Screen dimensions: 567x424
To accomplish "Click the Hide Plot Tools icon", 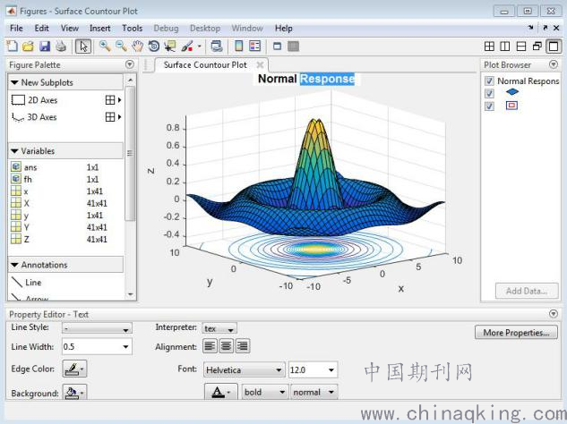I will pos(278,47).
